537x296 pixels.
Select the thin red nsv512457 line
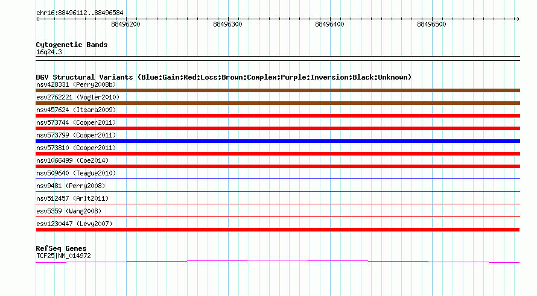pyautogui.click(x=278, y=204)
